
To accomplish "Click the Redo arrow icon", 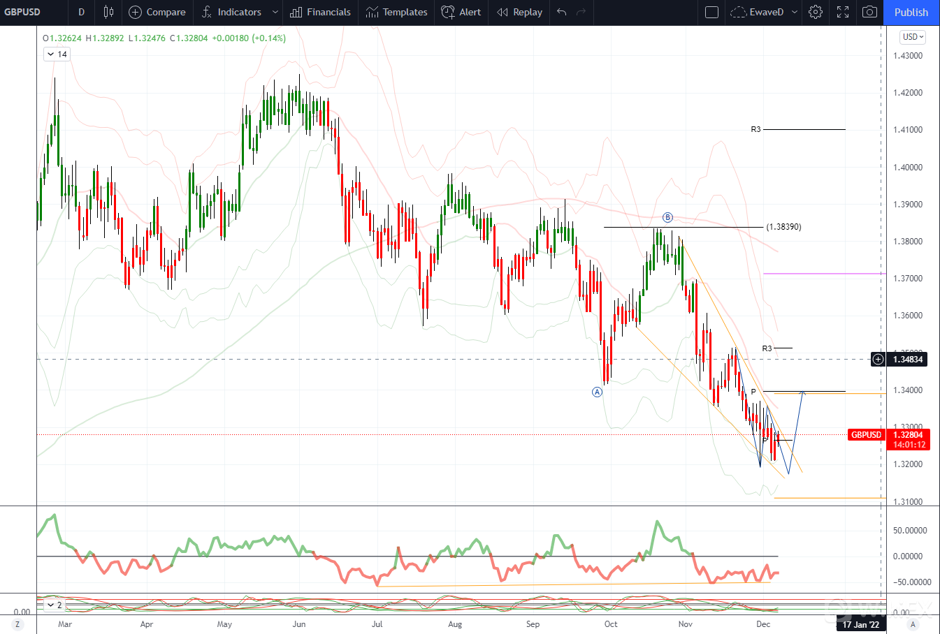I will click(581, 12).
